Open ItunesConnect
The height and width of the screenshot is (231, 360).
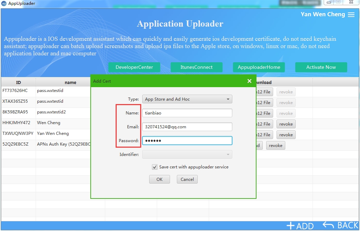197,67
